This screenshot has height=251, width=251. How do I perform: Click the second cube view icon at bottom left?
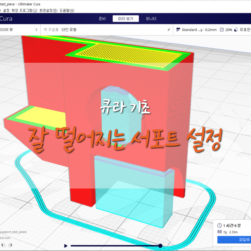[10, 245]
